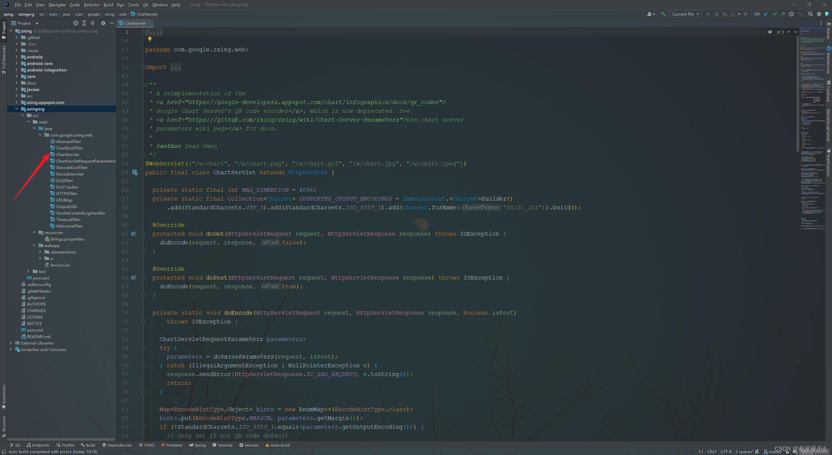Image resolution: width=832 pixels, height=455 pixels.
Task: Toggle code folding at line 1 comment
Action: click(143, 32)
